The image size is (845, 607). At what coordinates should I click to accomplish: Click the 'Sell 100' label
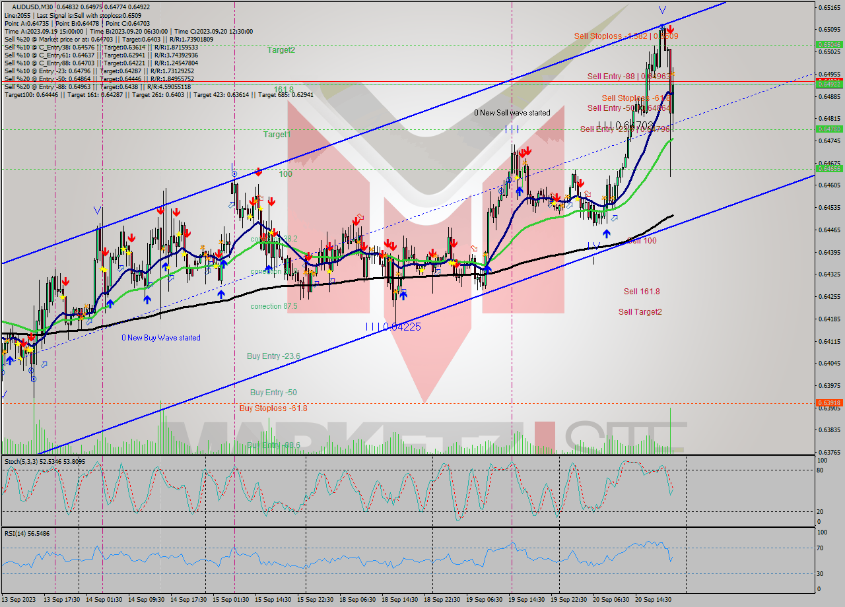641,241
